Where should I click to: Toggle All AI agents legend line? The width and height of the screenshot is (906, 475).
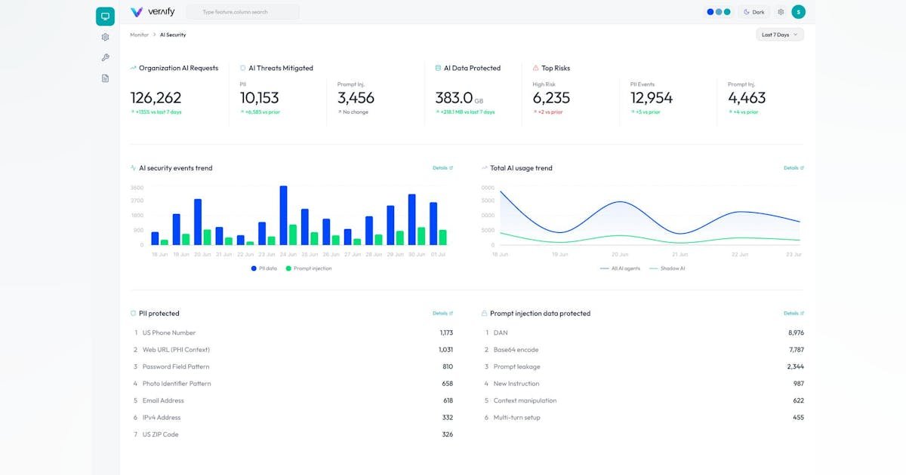(619, 268)
